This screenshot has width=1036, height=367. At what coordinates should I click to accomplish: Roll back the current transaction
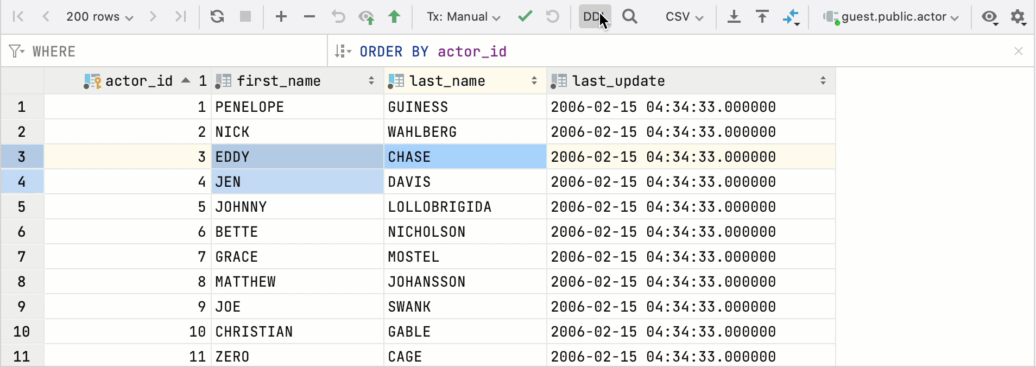pos(552,17)
